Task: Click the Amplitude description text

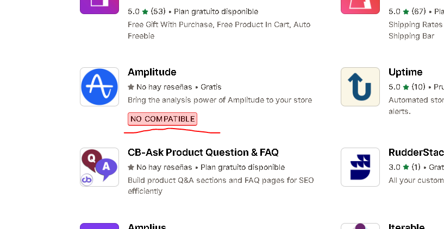Action: point(220,100)
